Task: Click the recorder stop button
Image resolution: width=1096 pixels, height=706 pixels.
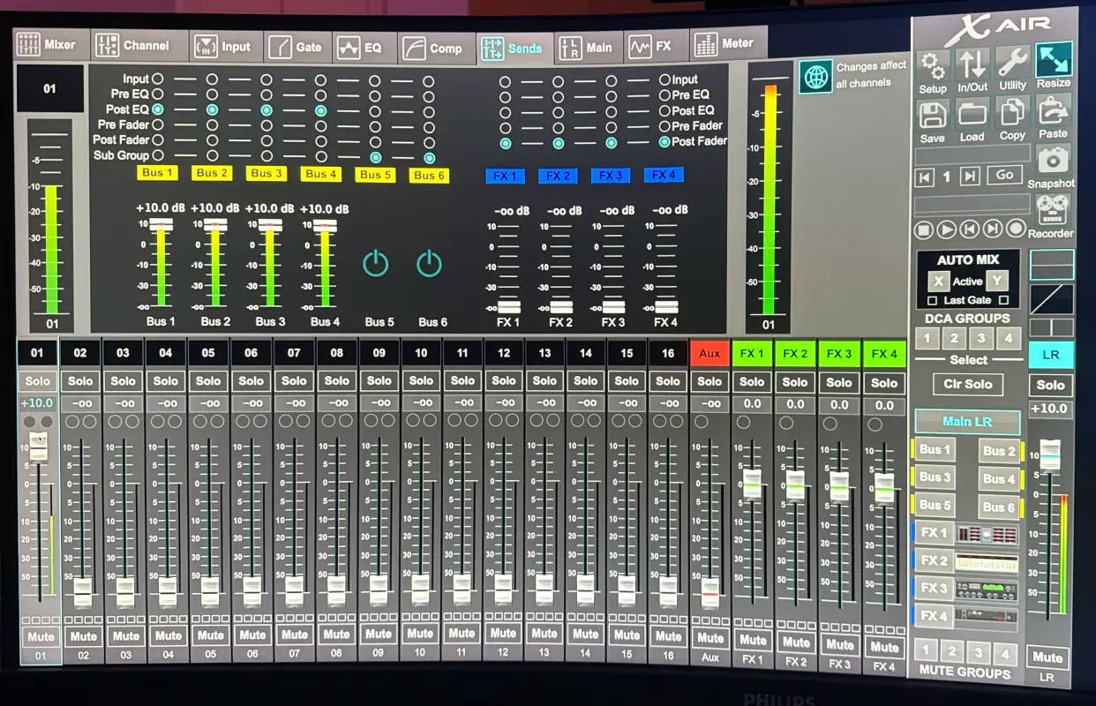Action: pos(923,229)
